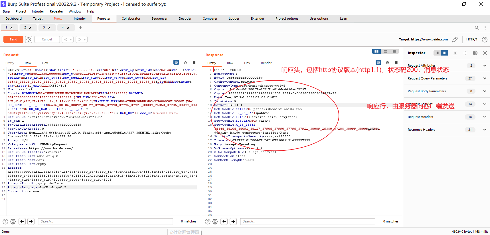Toggle \n non-printable characters in Request pane
This screenshot has height=235, width=490.
click(185, 62)
